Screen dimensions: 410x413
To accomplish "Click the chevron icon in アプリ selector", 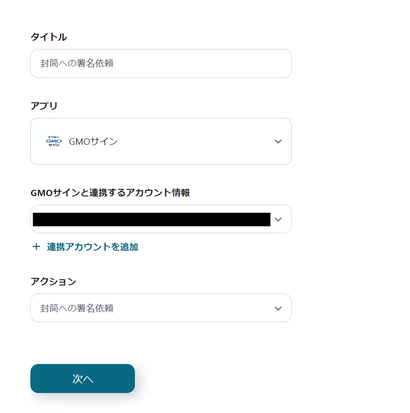I will coord(278,141).
